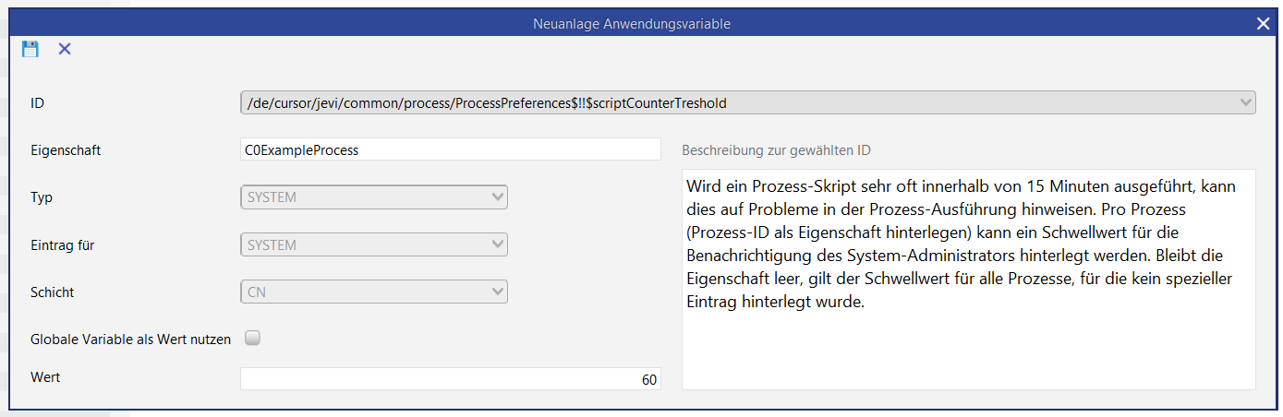Click the blue cancel X in toolbar

click(65, 49)
